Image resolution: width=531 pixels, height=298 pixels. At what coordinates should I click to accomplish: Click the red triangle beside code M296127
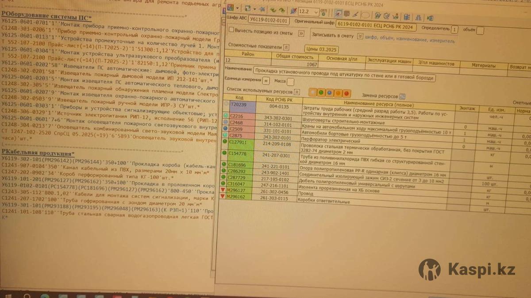(222, 190)
